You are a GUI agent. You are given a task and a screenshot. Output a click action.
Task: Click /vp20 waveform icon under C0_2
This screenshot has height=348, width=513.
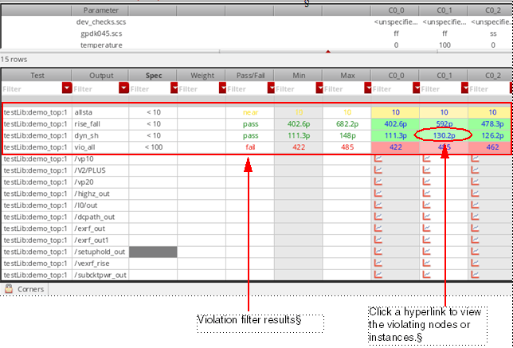point(475,182)
